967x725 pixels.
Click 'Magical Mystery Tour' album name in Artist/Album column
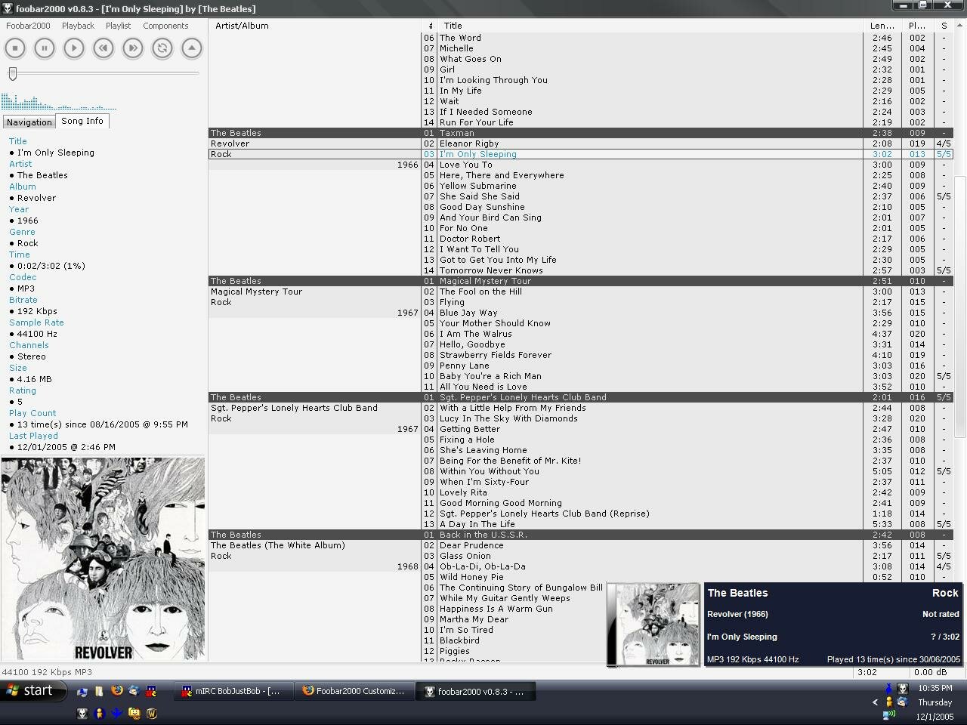256,292
